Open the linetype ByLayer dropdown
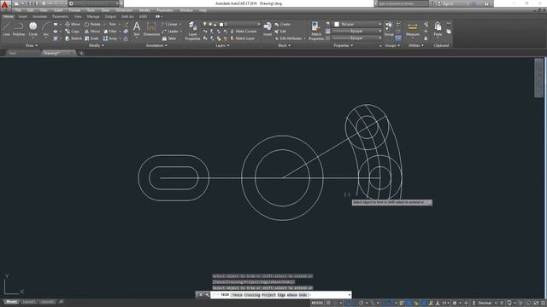Image resolution: width=547 pixels, height=307 pixels. point(356,38)
